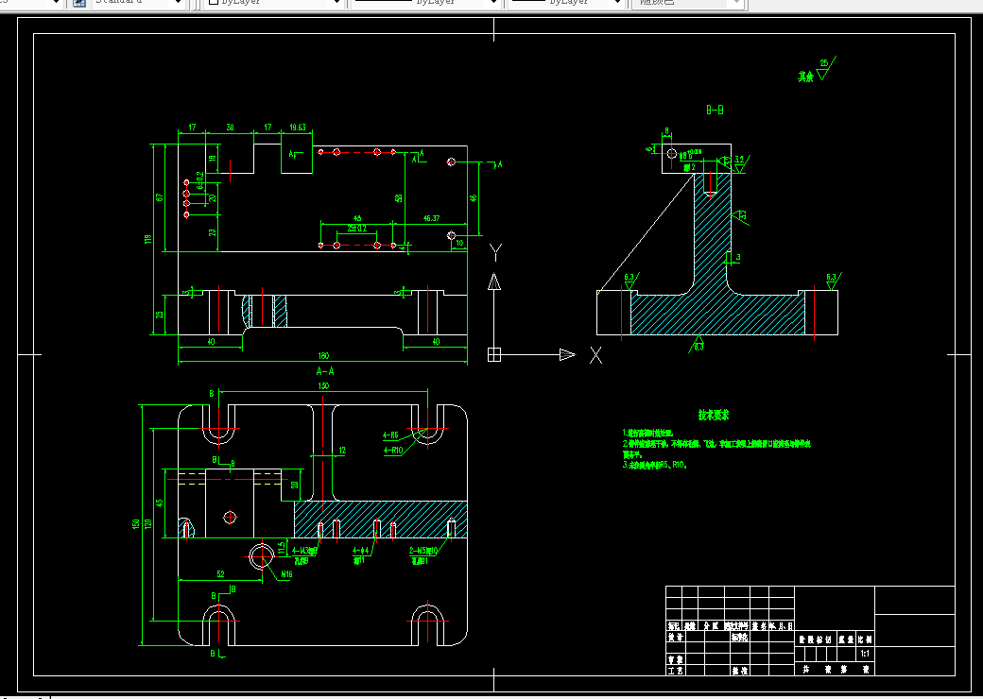Select the R5、R10 fillet note line

coord(655,466)
